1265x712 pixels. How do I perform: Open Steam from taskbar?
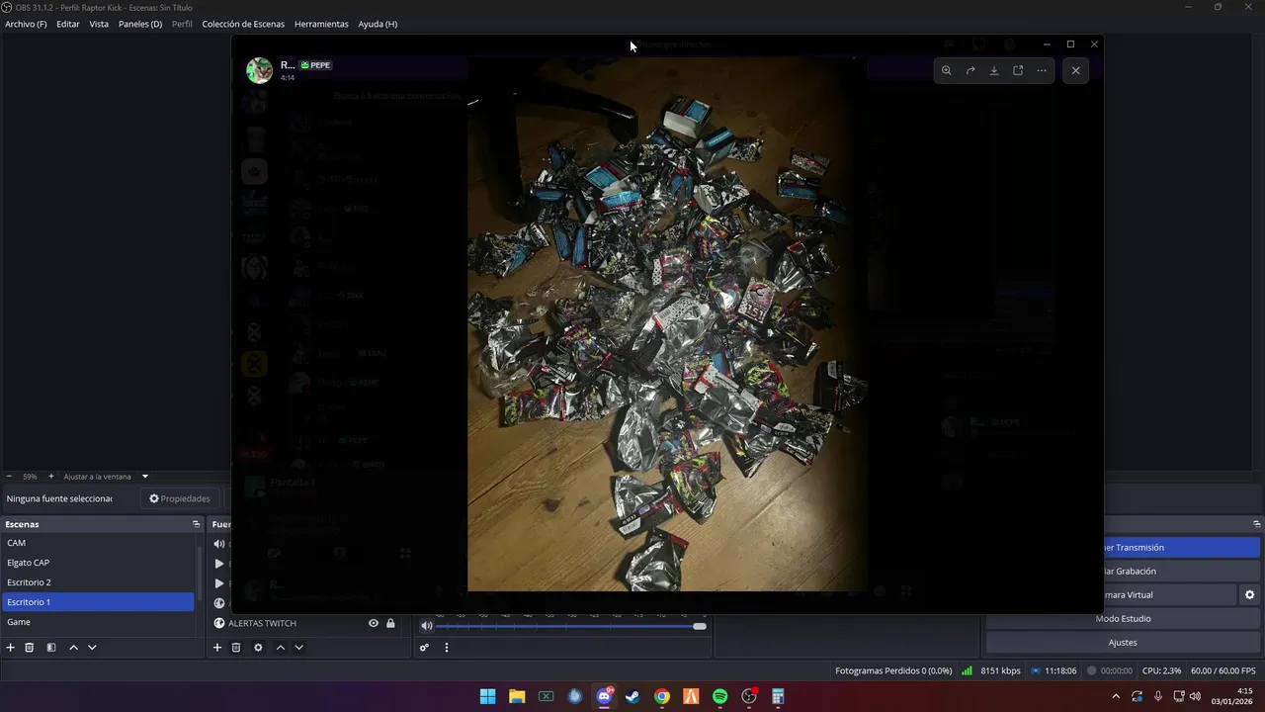tap(632, 696)
